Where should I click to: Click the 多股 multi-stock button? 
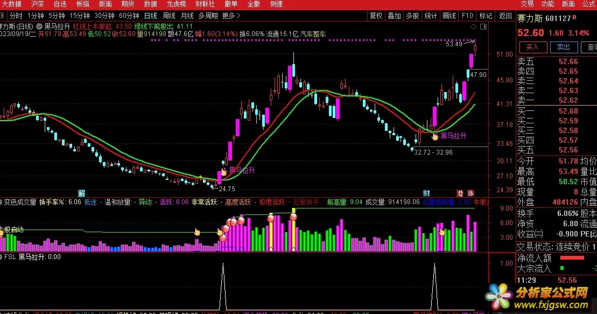[x=413, y=16]
